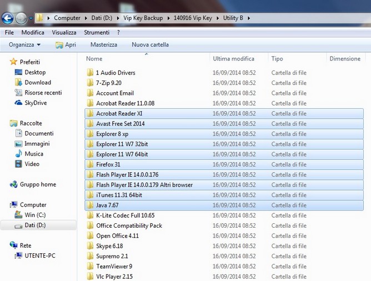The height and width of the screenshot is (281, 371).
Task: Open the File menu
Action: pyautogui.click(x=9, y=32)
